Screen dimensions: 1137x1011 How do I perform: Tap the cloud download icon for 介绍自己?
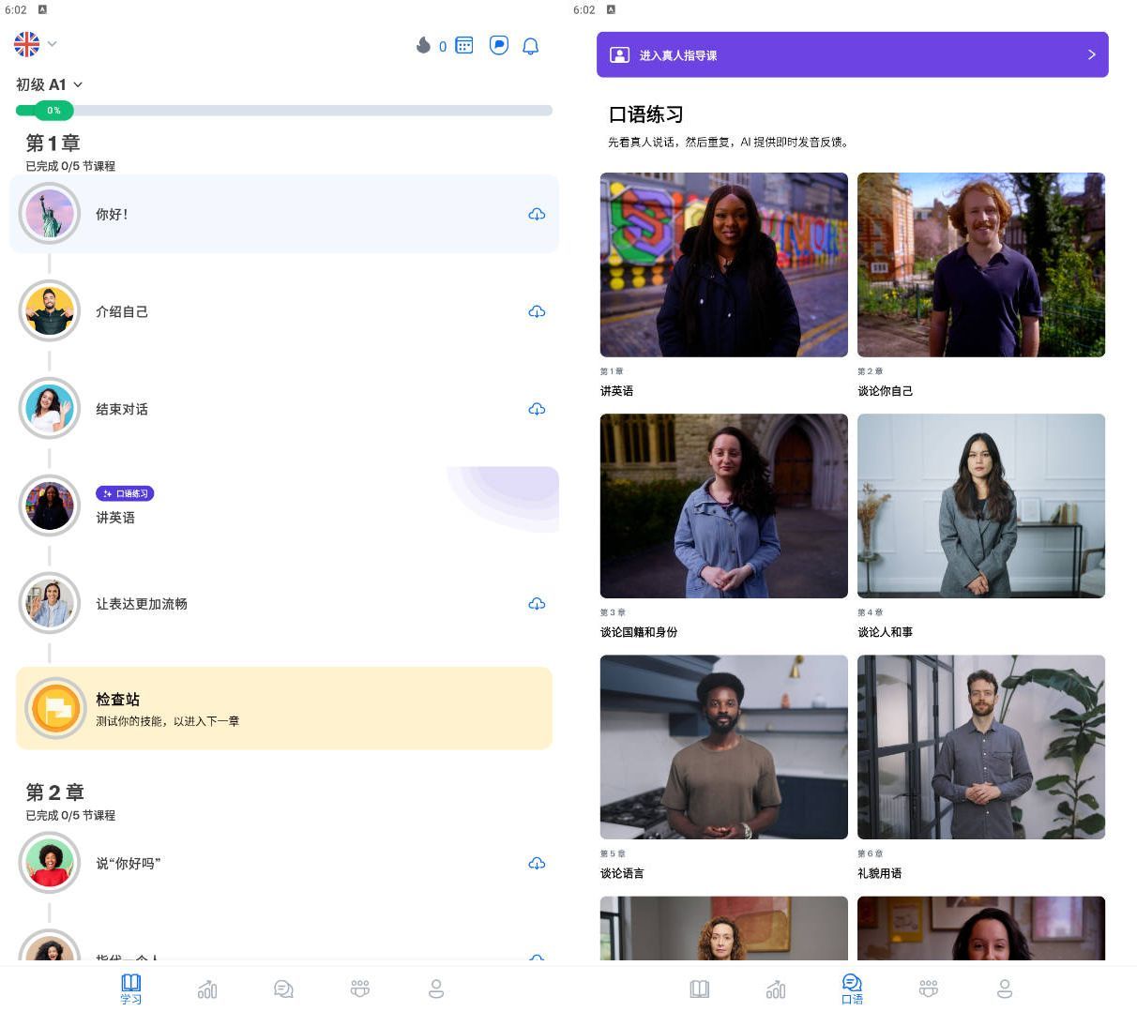537,311
